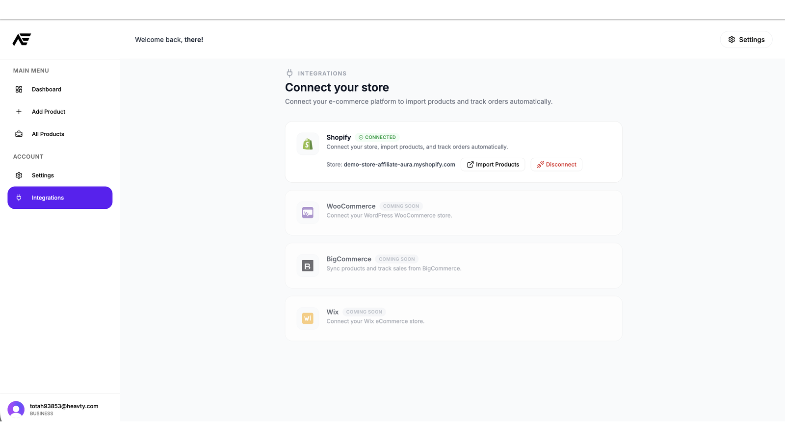Click the Welcome back greeting text
Image resolution: width=785 pixels, height=441 pixels.
pyautogui.click(x=169, y=40)
